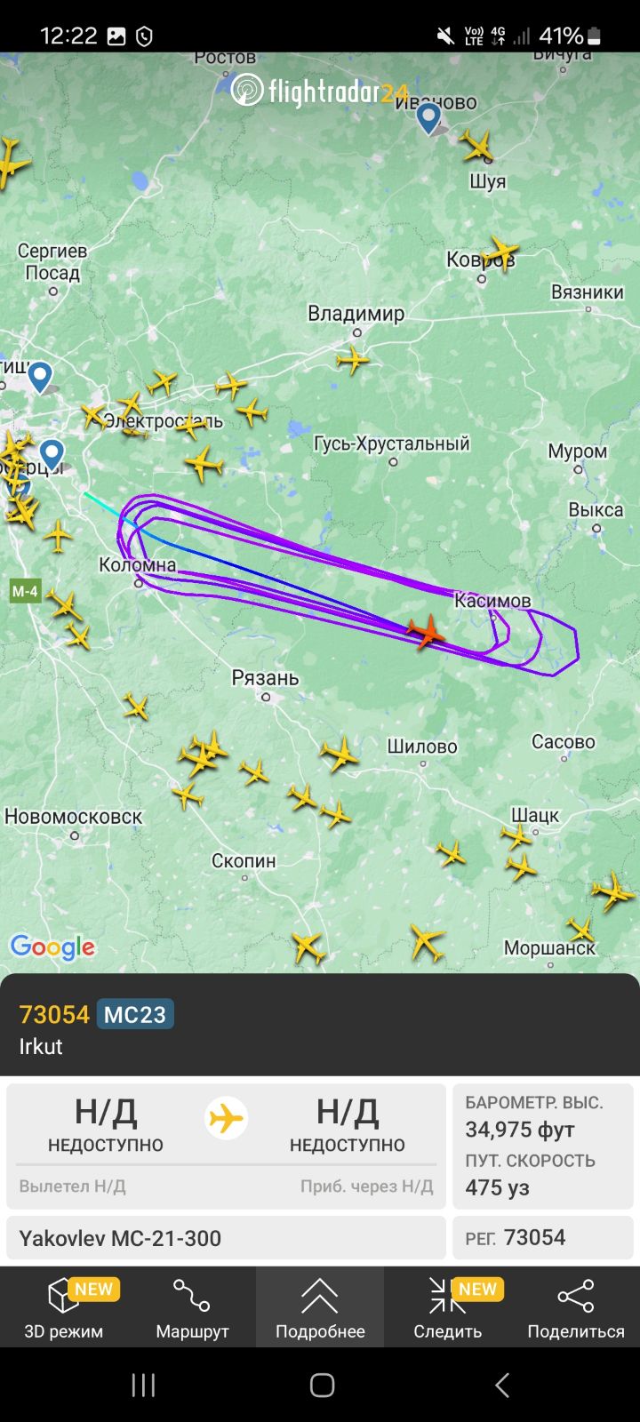The height and width of the screenshot is (1422, 640).
Task: Expand the Подробнее details panel
Action: (x=320, y=1307)
